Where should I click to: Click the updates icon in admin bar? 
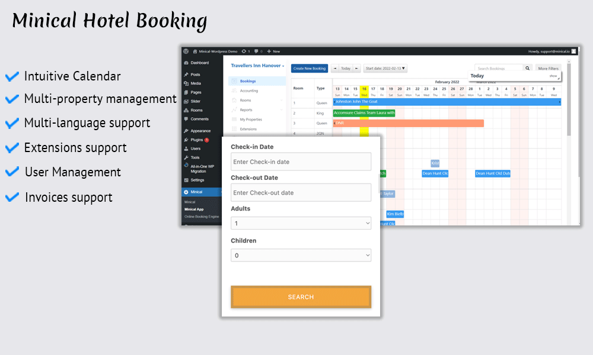click(244, 51)
